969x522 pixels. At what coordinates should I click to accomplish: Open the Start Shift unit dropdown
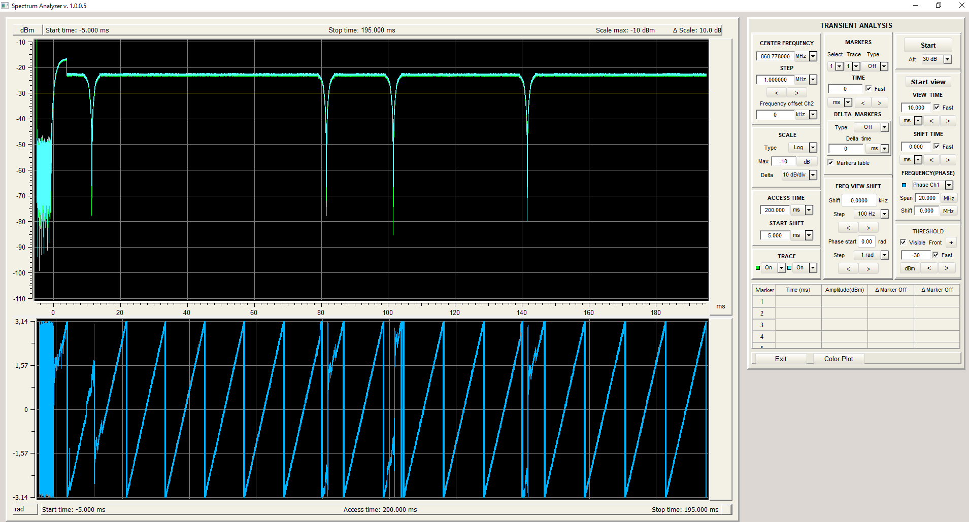[x=809, y=235]
